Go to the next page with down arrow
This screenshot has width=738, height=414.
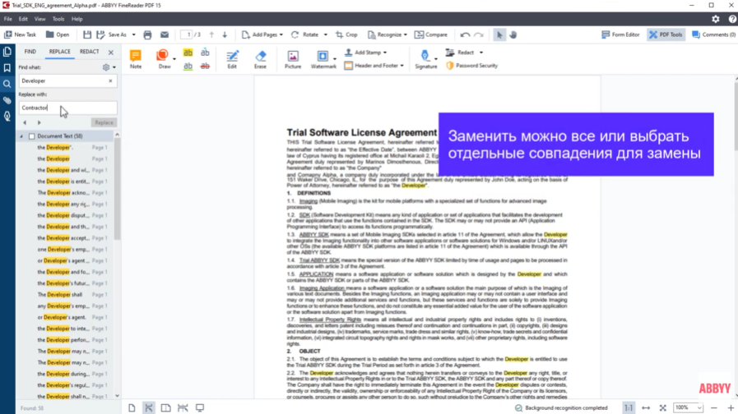[225, 34]
